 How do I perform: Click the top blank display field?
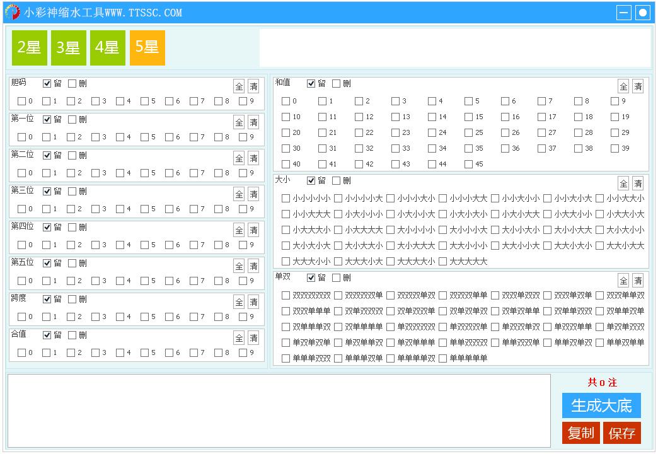(x=455, y=48)
